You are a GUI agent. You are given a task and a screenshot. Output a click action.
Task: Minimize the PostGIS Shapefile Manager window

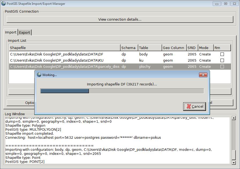click(x=217, y=4)
